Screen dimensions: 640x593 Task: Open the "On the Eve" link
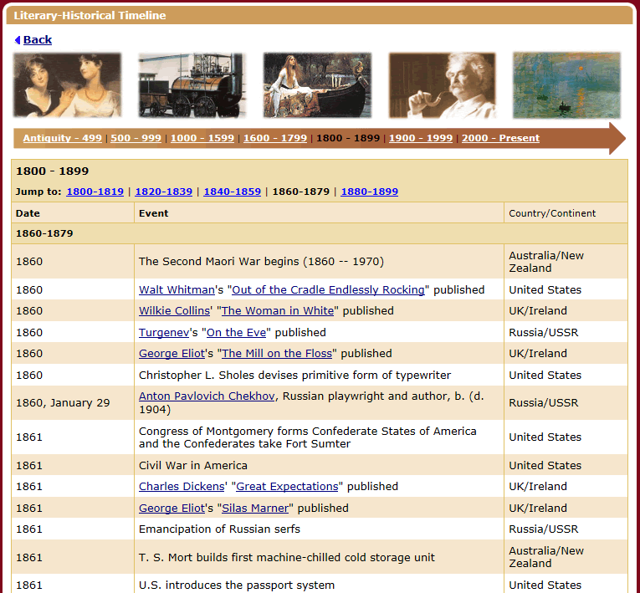point(236,332)
